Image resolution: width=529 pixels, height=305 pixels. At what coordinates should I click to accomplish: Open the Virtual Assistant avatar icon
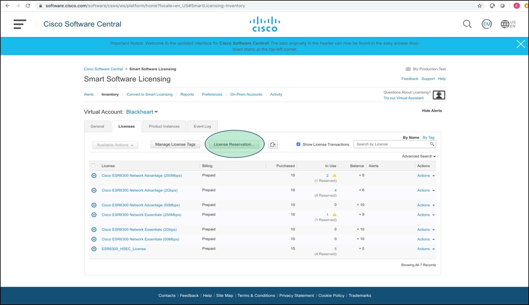click(439, 95)
